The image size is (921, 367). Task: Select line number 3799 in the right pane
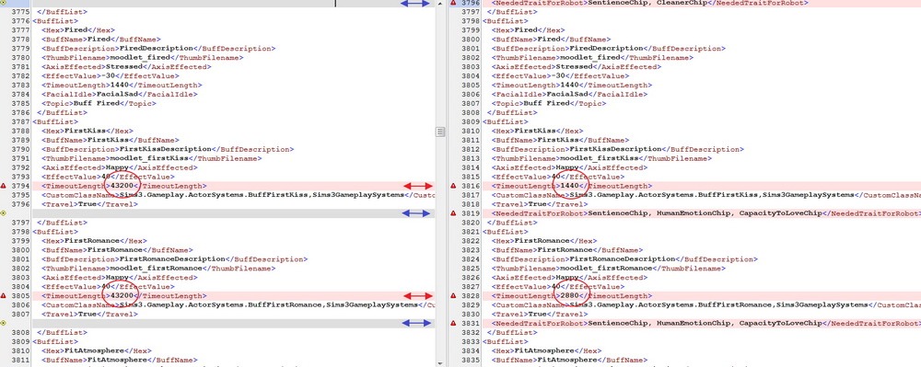pos(471,30)
